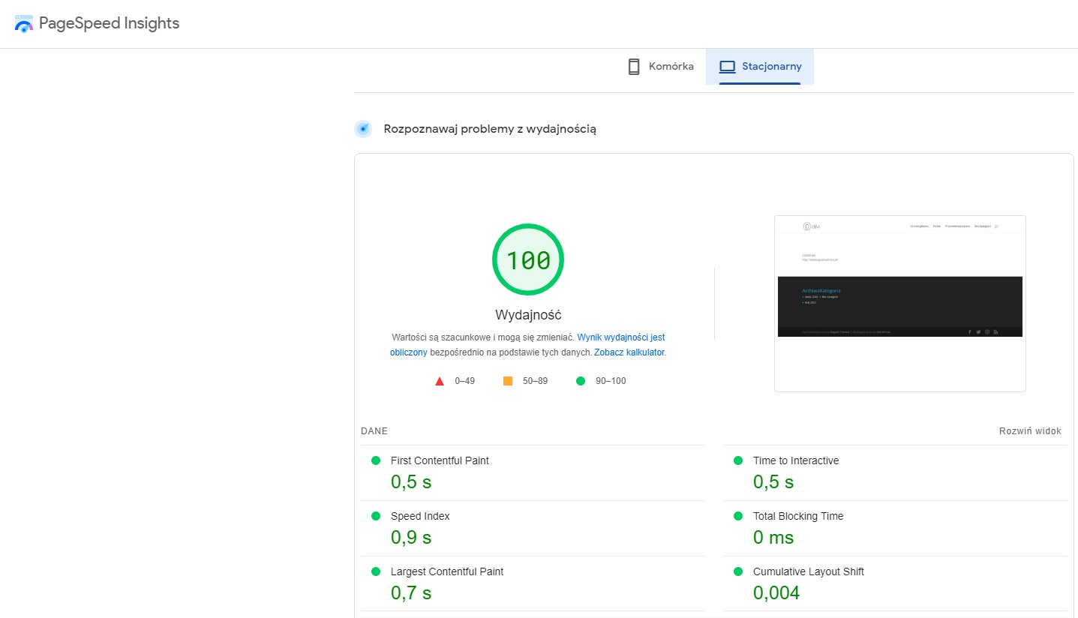Click the PageSpeed Insights title text
Image resolution: width=1078 pixels, height=618 pixels.
(x=110, y=23)
